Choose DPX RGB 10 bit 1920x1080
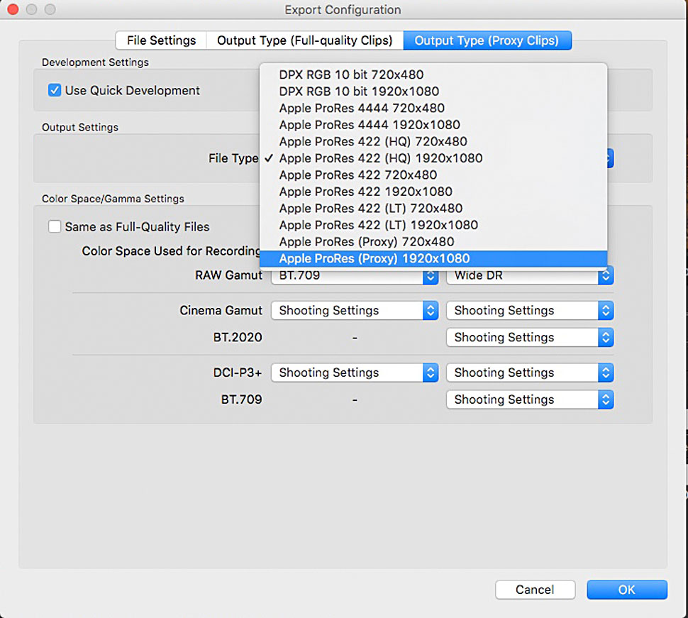This screenshot has width=688, height=618. pyautogui.click(x=433, y=92)
